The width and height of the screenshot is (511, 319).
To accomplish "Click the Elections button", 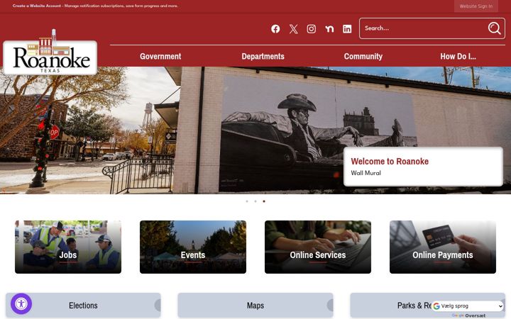I will [83, 306].
